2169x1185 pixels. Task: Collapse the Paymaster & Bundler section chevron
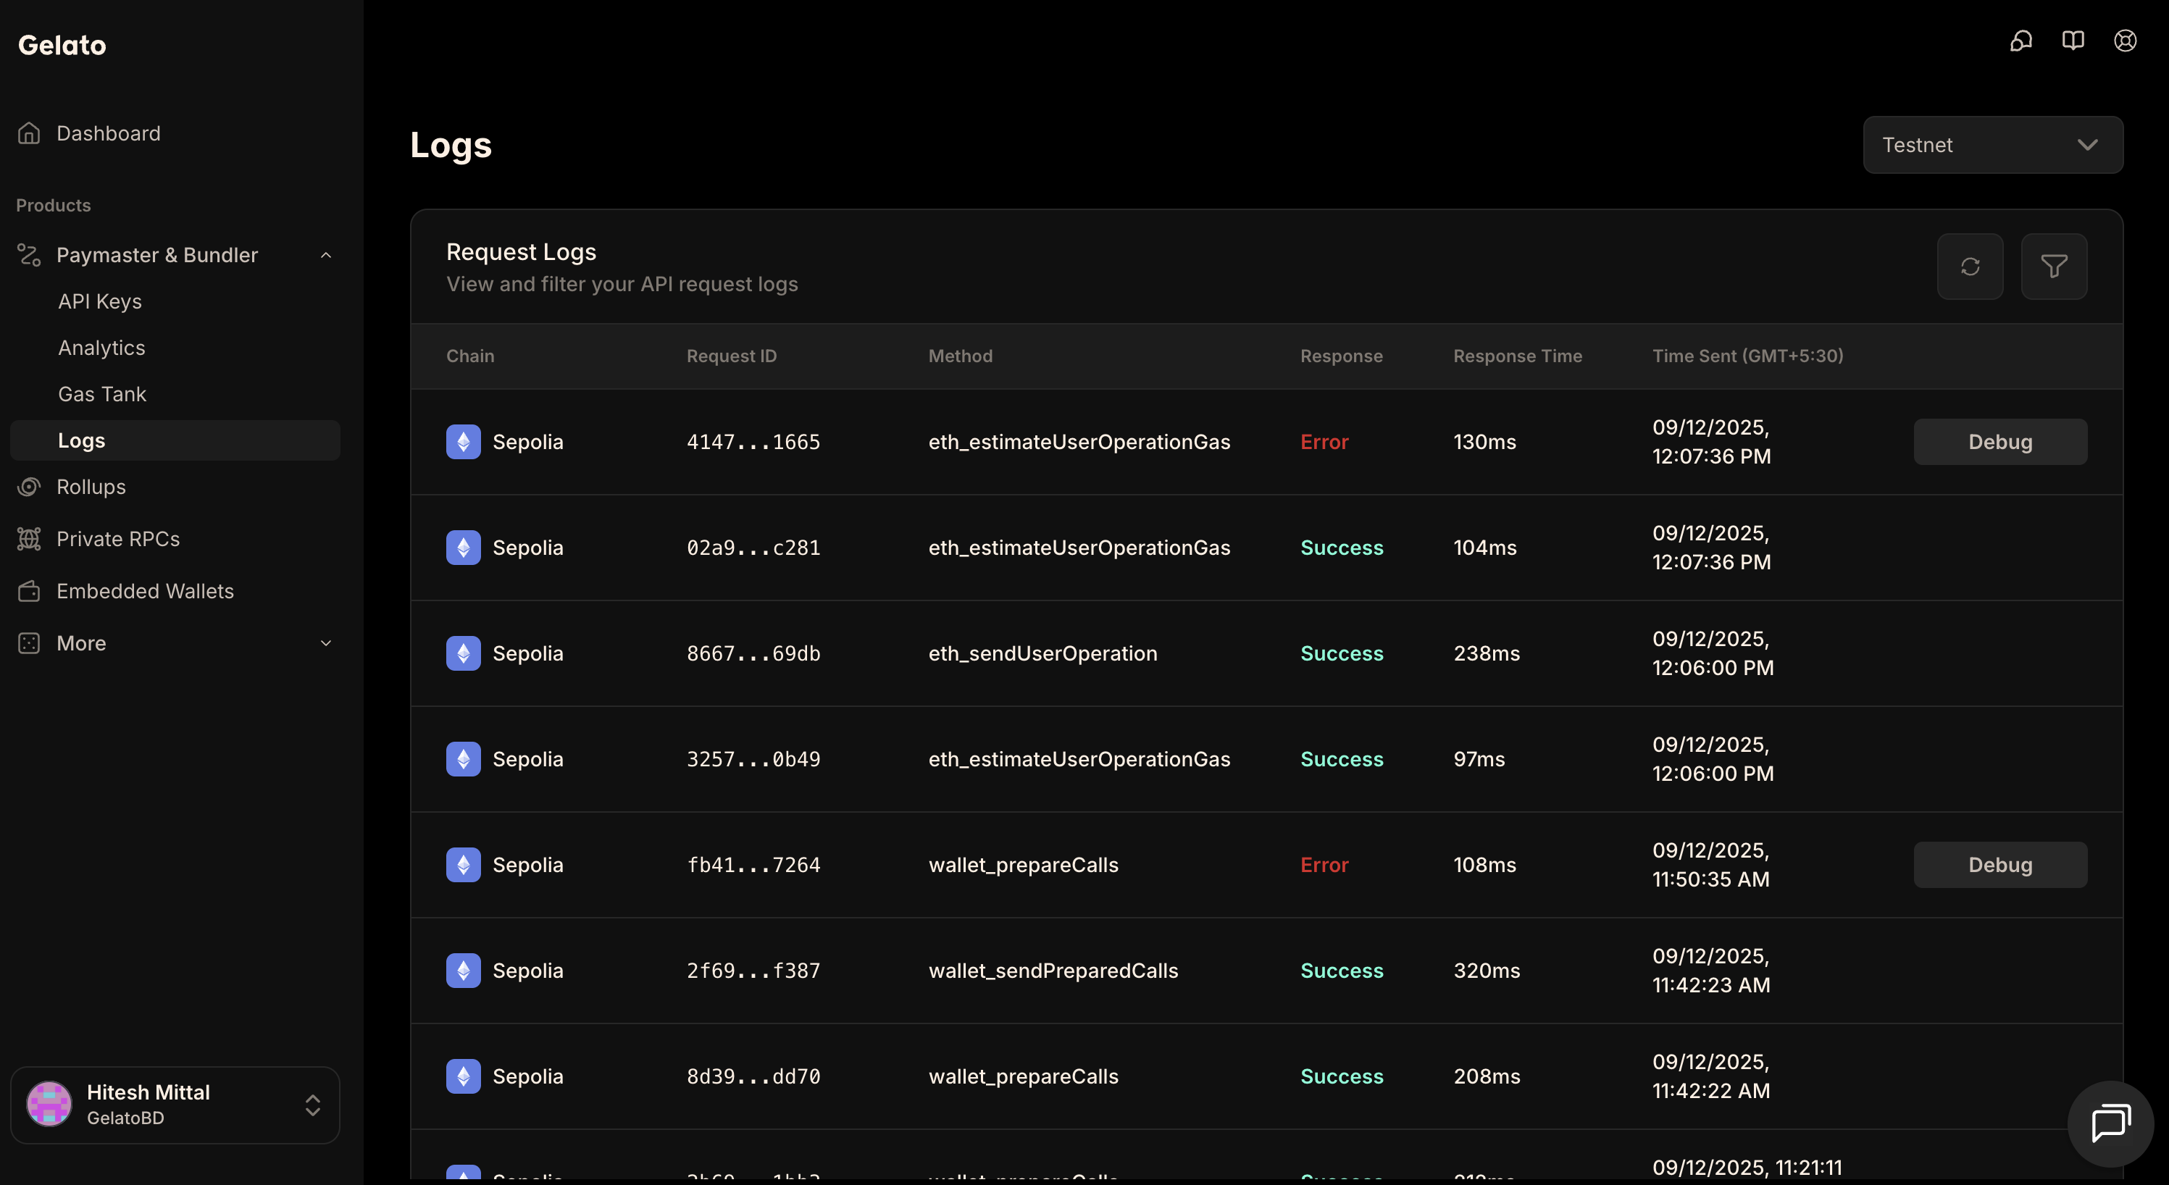326,255
